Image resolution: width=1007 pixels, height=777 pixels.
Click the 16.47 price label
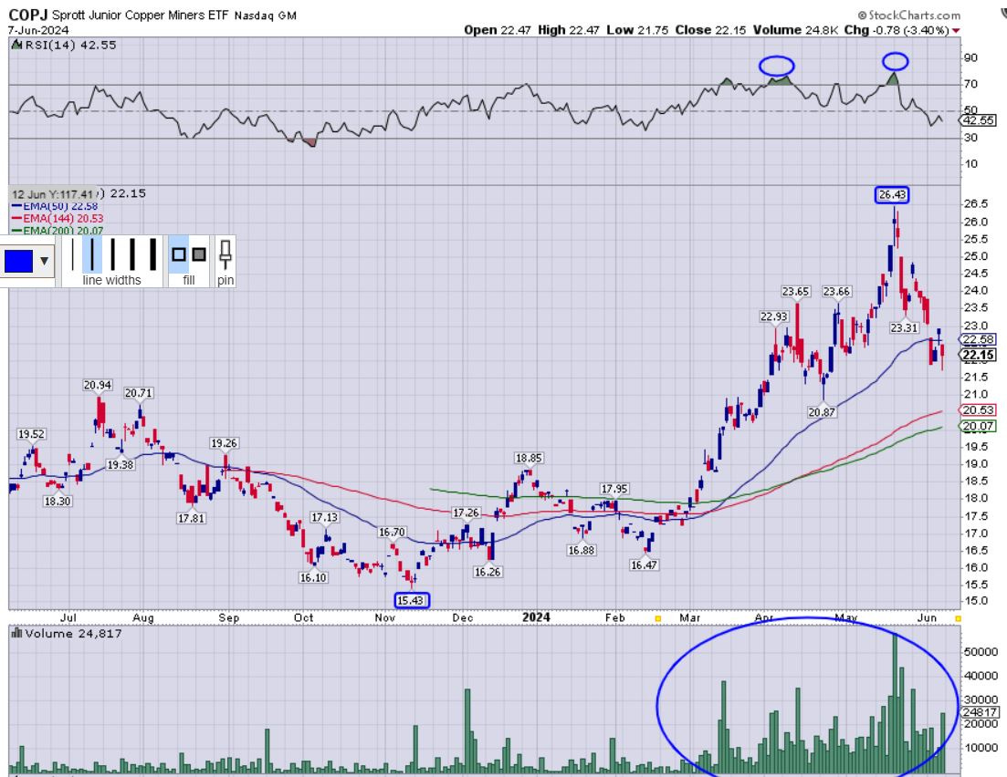coord(645,565)
